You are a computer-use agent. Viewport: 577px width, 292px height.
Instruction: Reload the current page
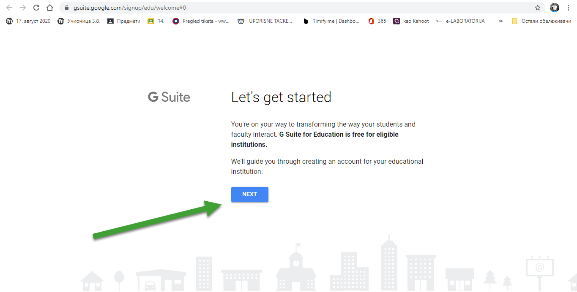(x=36, y=8)
